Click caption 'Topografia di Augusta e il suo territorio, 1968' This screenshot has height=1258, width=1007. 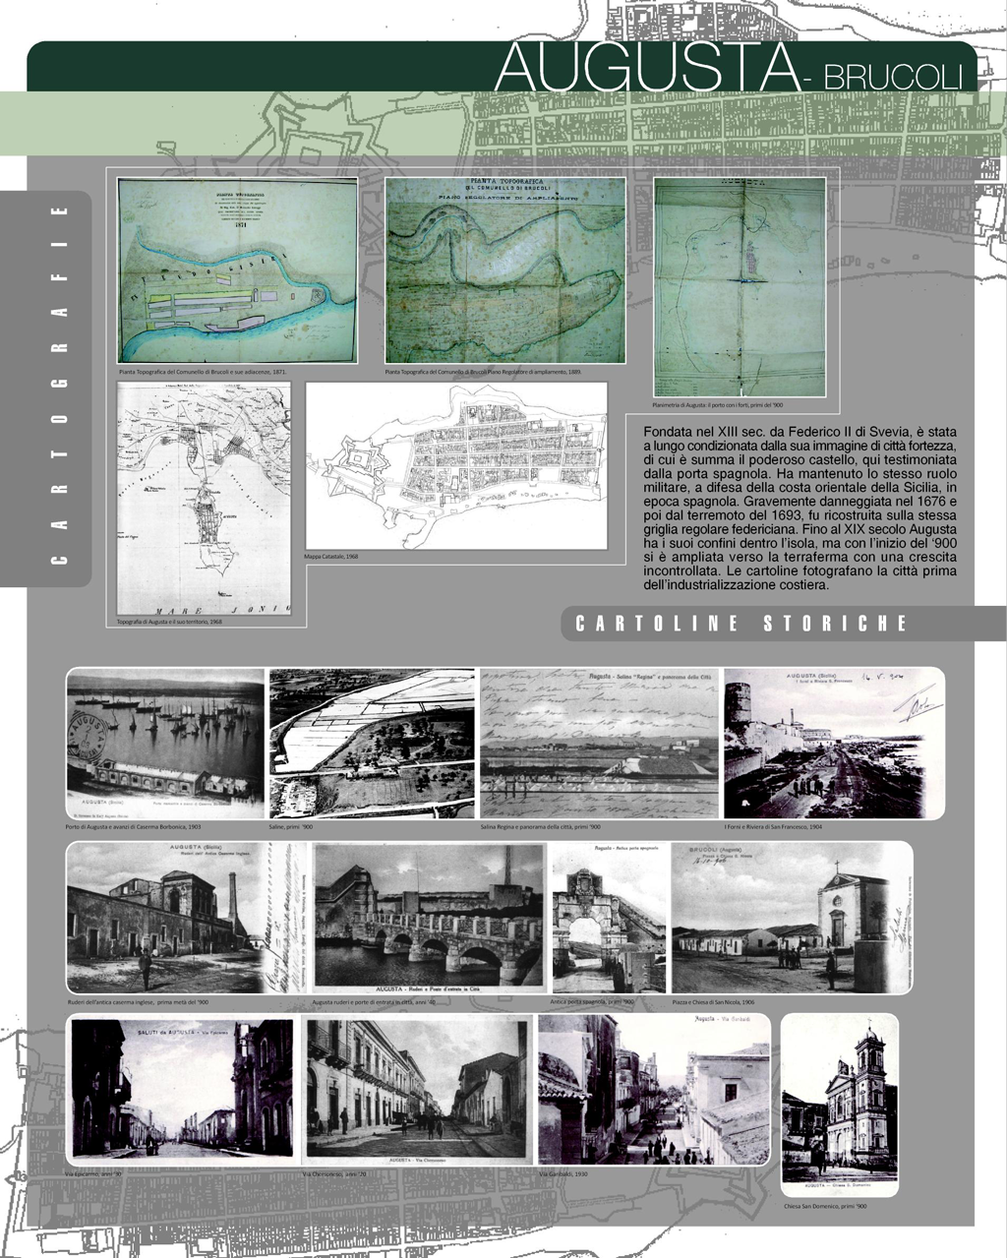pyautogui.click(x=169, y=623)
